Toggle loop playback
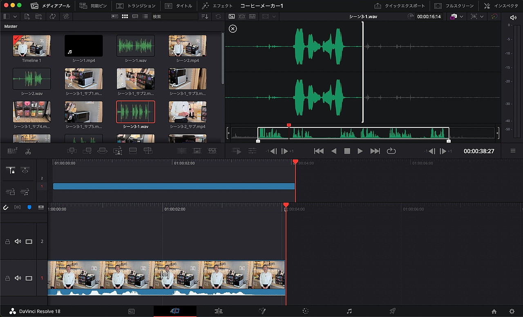Viewport: 523px width, 317px height. (x=391, y=151)
